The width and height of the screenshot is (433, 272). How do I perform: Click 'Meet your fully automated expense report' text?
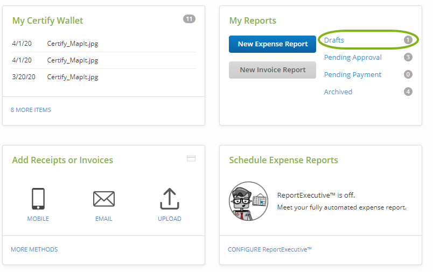[342, 207]
